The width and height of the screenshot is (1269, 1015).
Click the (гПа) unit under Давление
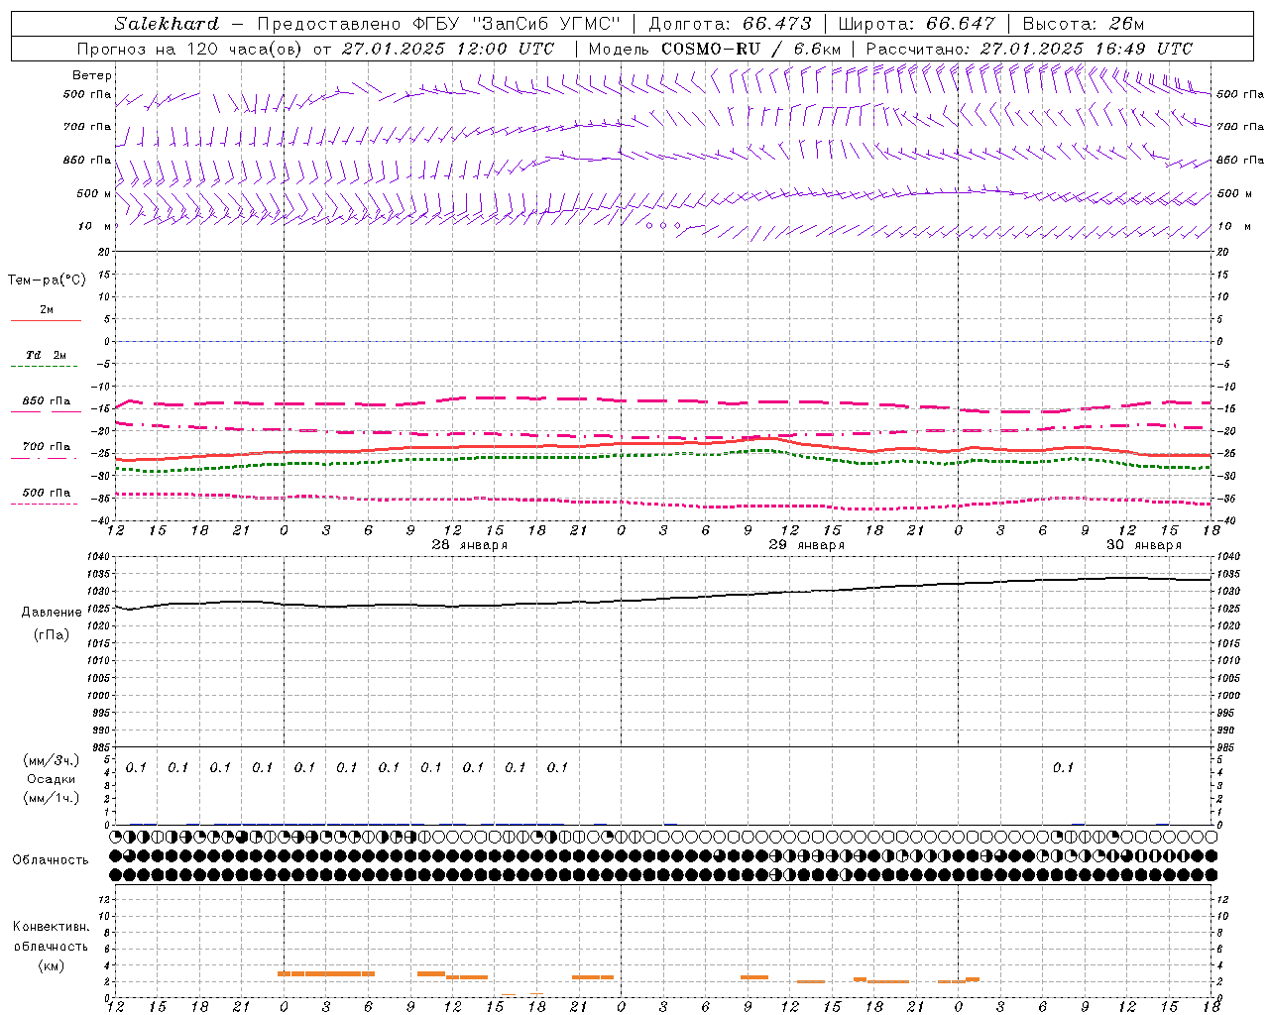click(52, 634)
